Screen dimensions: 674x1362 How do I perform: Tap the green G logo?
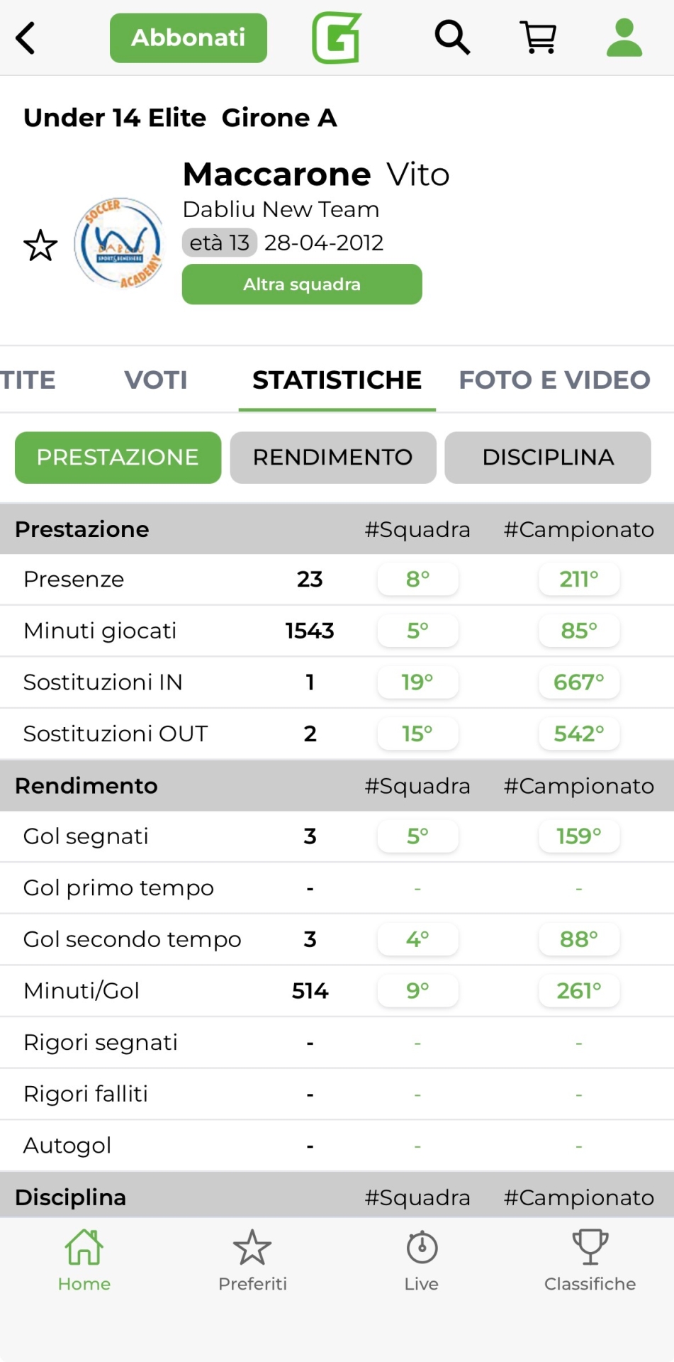click(x=337, y=38)
